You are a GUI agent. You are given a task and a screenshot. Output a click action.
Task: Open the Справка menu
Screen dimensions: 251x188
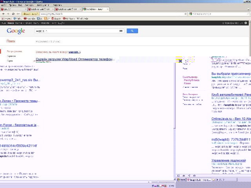click(x=57, y=5)
